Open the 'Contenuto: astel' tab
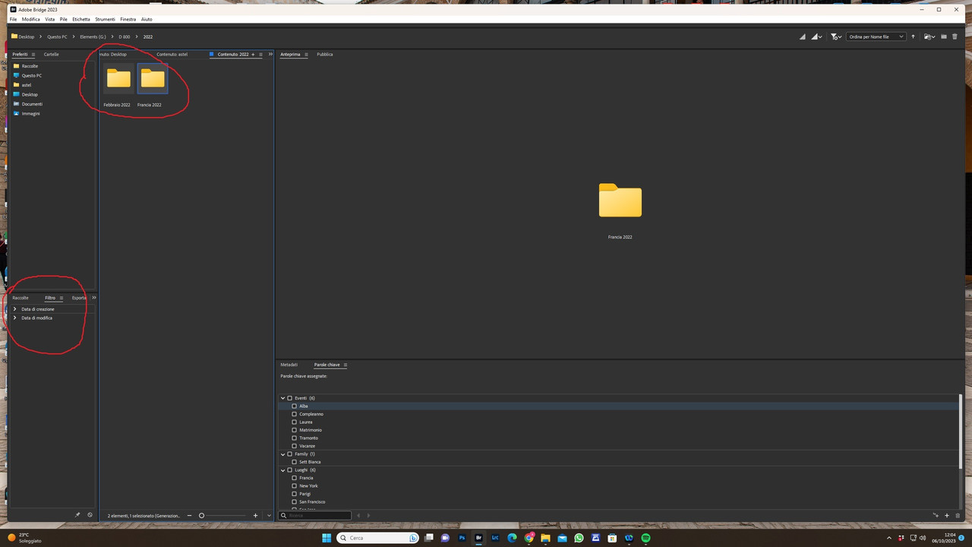This screenshot has height=547, width=972. pos(172,55)
